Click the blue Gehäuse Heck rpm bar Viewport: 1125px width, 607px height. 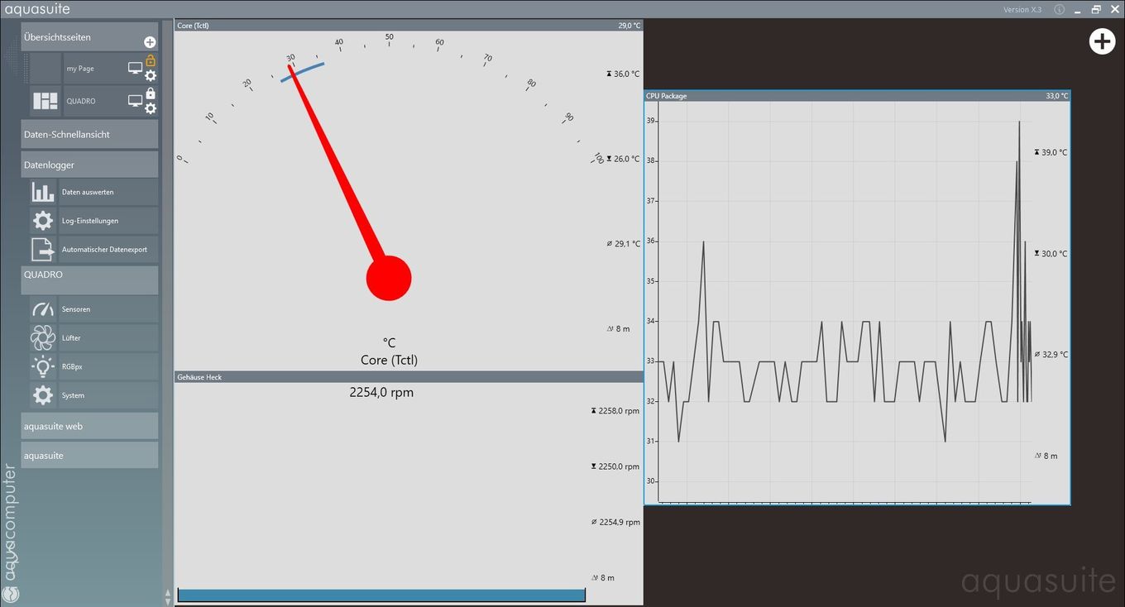click(x=381, y=595)
